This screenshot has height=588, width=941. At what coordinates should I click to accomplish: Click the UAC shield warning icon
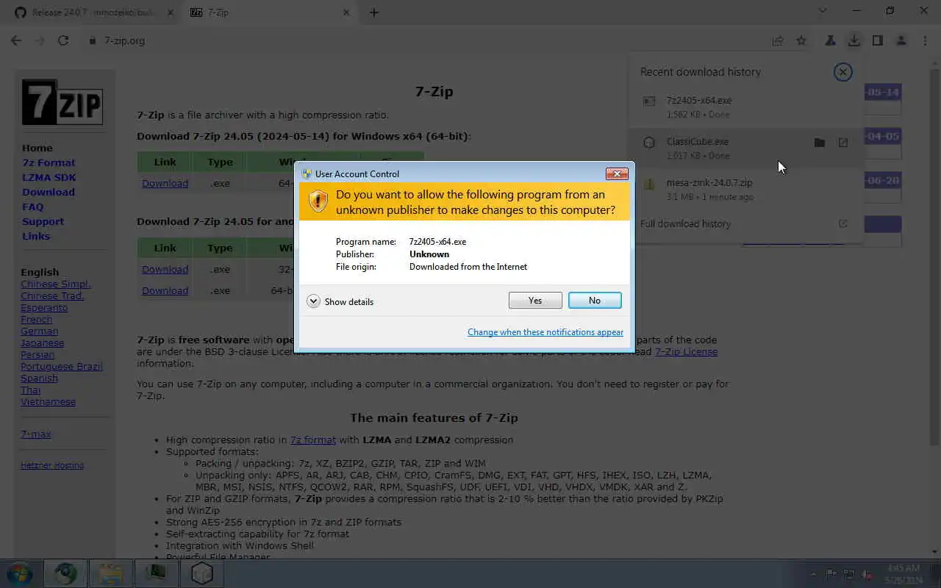318,201
